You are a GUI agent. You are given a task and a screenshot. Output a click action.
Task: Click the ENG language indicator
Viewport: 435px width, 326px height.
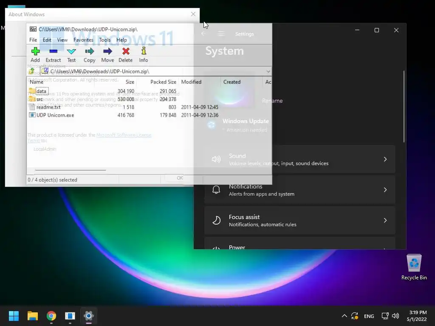369,316
